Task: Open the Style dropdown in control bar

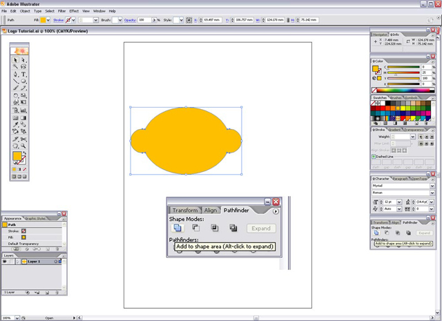Action: [181, 20]
